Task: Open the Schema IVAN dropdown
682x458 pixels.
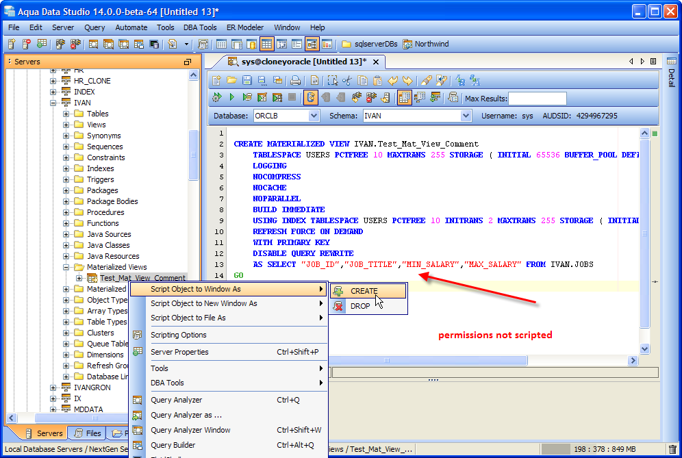Action: [466, 116]
